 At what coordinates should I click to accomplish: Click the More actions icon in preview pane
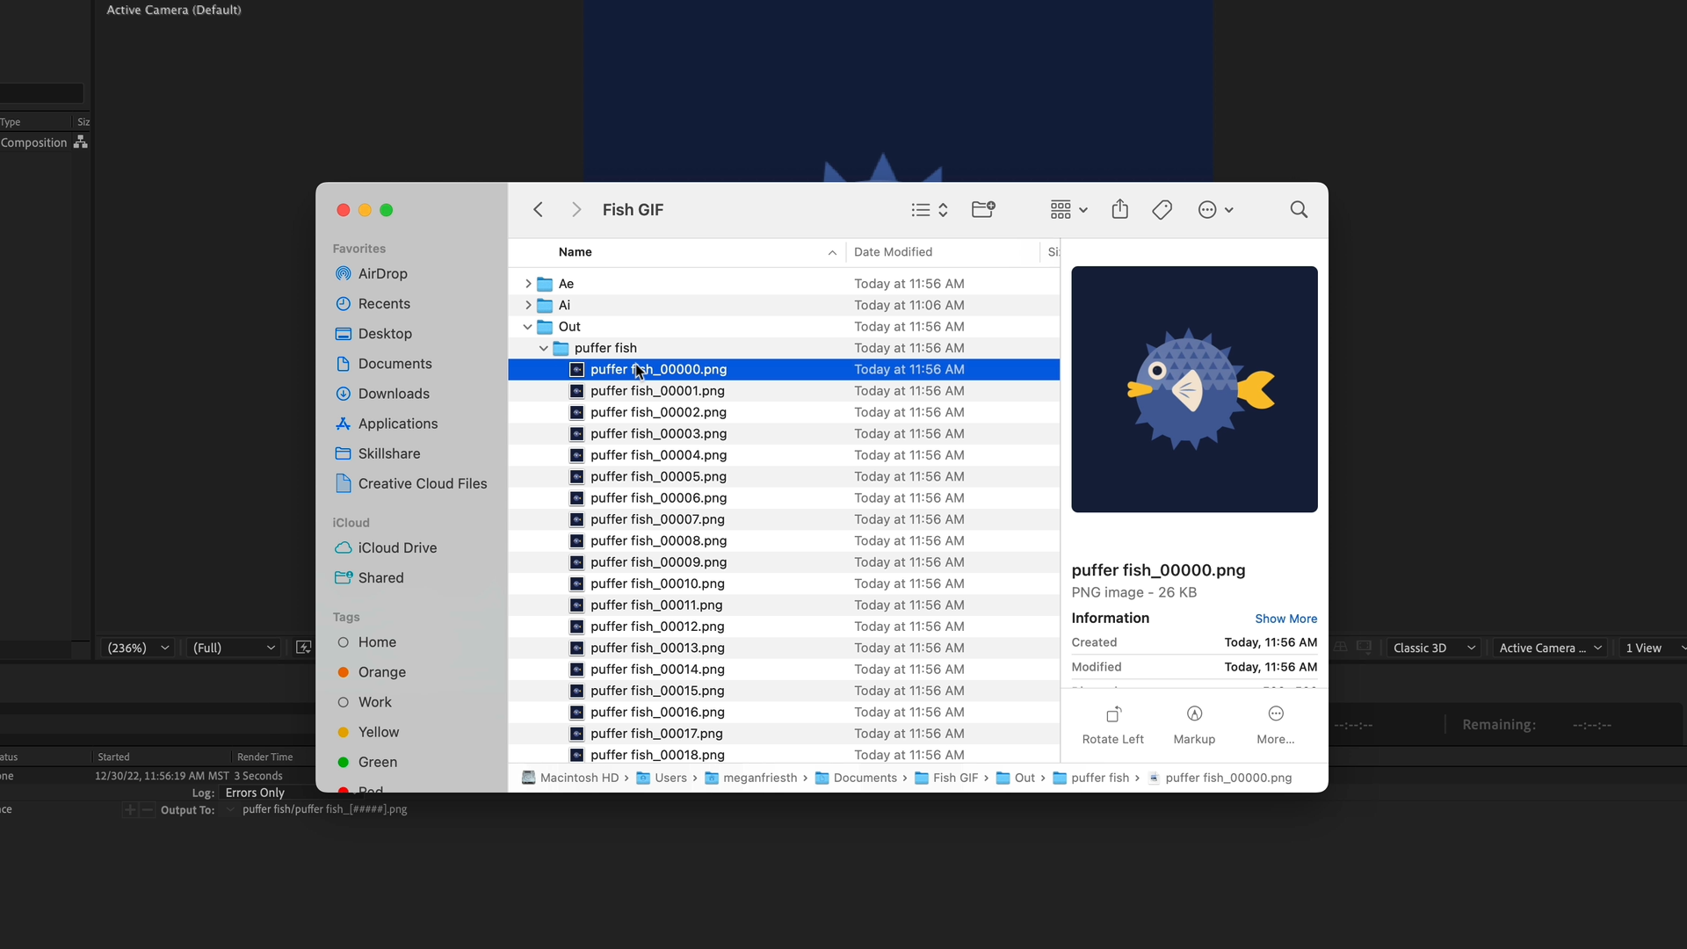pyautogui.click(x=1276, y=714)
